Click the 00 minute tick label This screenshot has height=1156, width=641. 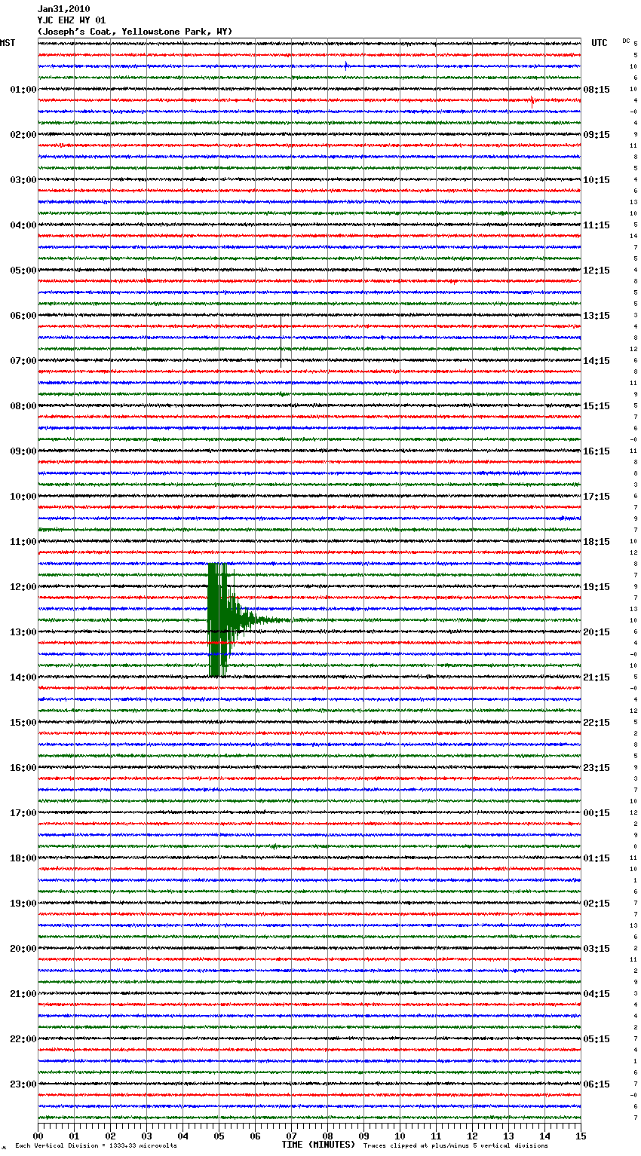[x=38, y=1136]
